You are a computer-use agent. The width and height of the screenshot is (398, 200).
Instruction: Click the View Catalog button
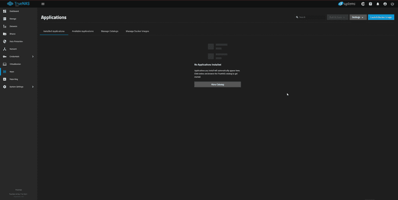pos(217,85)
